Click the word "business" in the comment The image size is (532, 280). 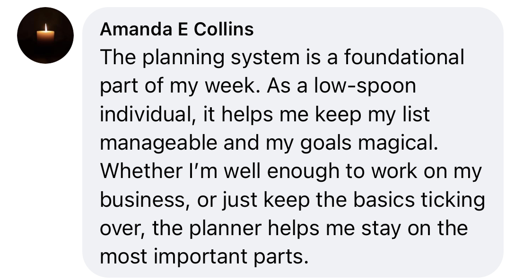[x=140, y=200]
